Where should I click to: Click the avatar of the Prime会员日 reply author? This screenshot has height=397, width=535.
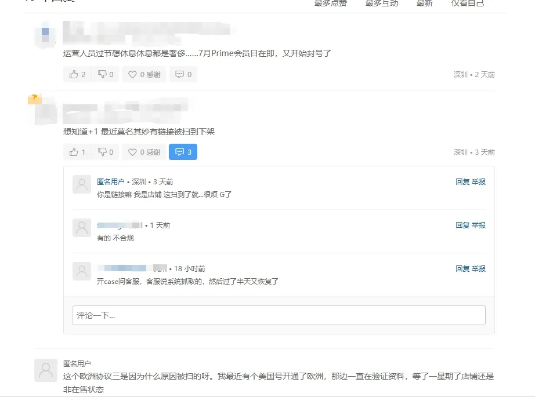coord(46,35)
